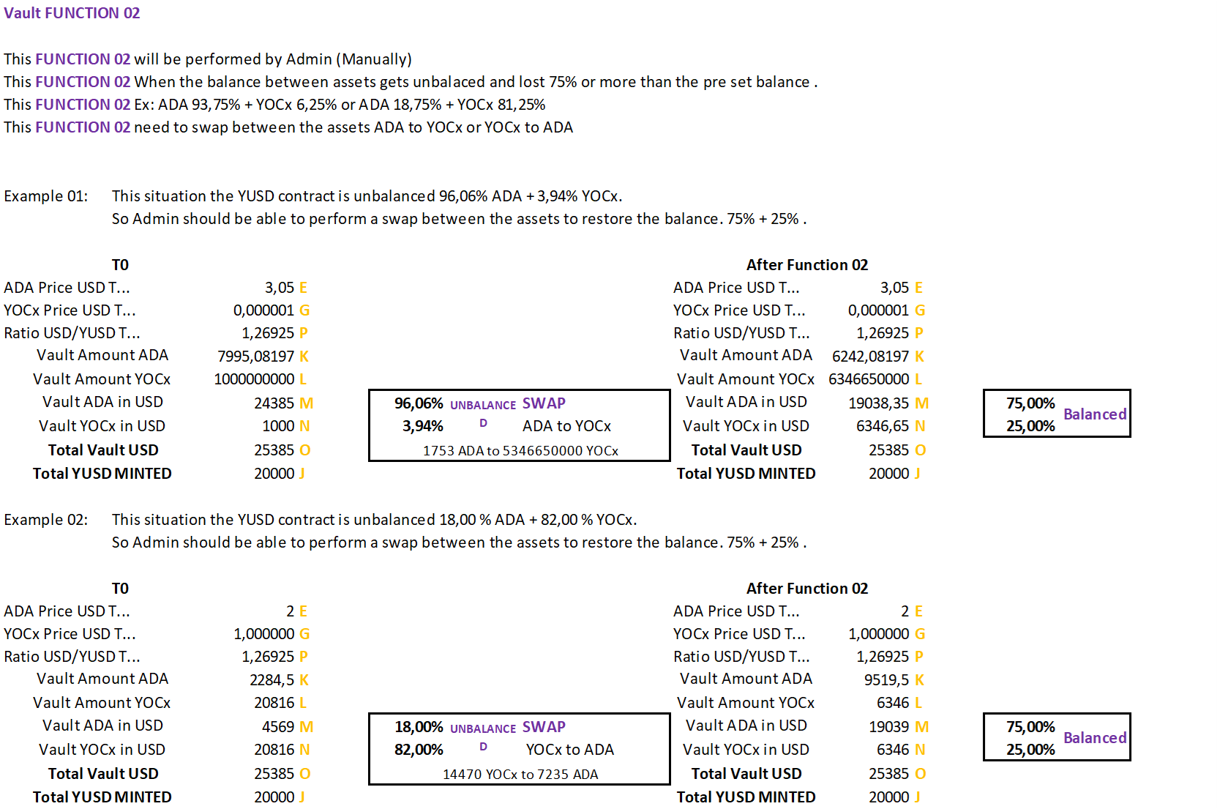Select the 9519,5 Vault Amount ADA cell
The height and width of the screenshot is (809, 1217).
click(x=886, y=680)
